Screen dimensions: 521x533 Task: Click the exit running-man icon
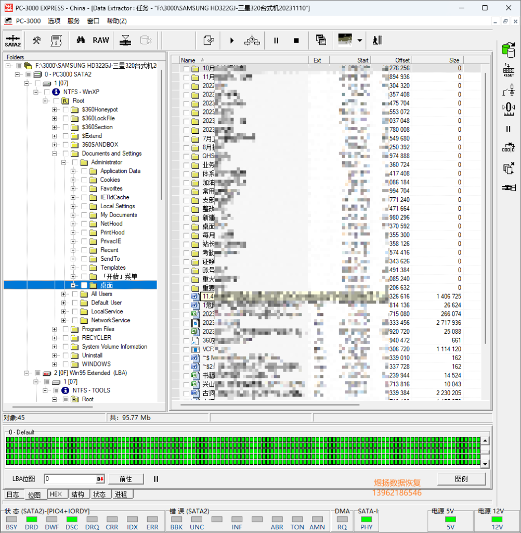click(x=377, y=40)
